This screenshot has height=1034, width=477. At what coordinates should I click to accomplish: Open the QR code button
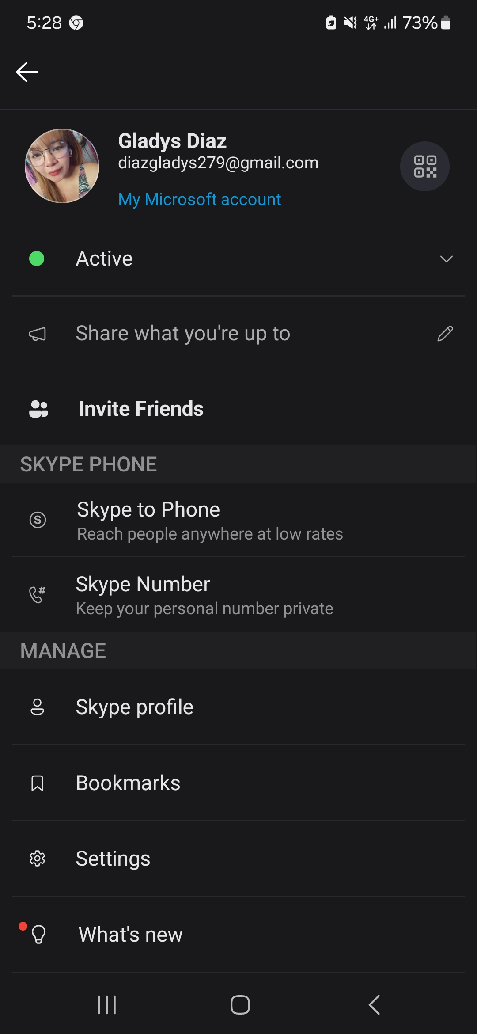(x=425, y=167)
